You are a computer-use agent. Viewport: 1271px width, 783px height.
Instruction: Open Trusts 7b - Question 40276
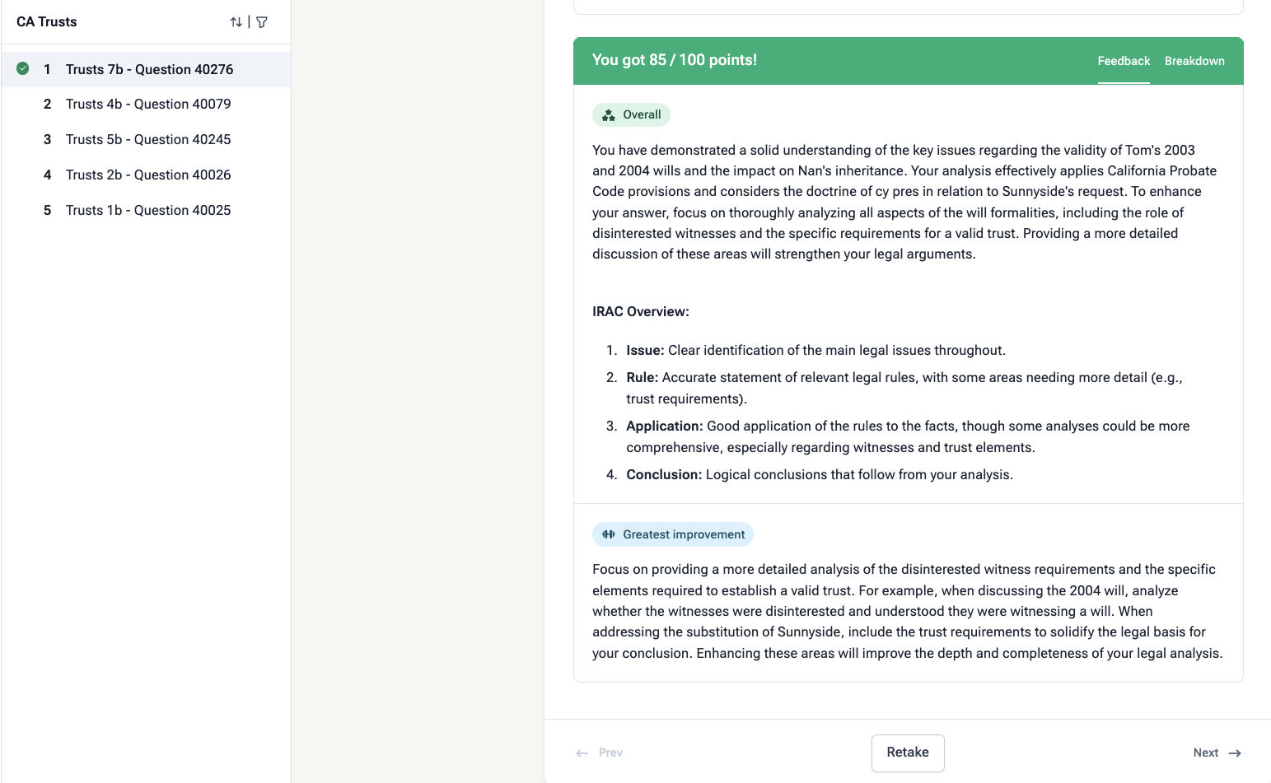[x=149, y=69]
